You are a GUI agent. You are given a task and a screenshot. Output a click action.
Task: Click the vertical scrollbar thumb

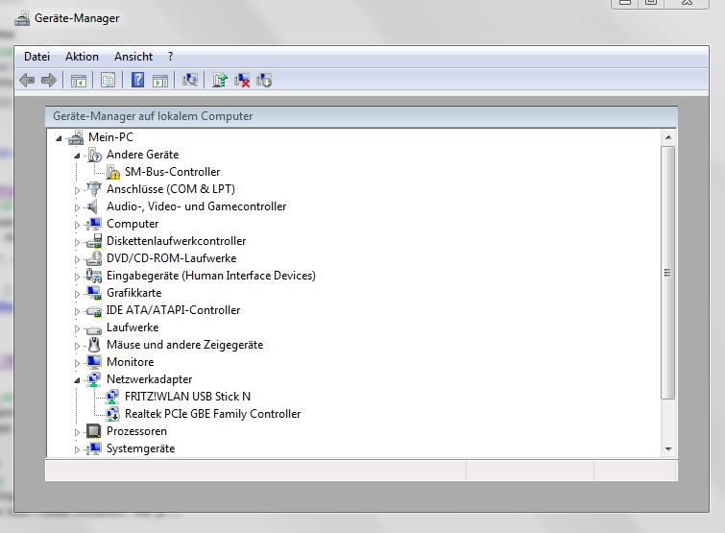(668, 273)
